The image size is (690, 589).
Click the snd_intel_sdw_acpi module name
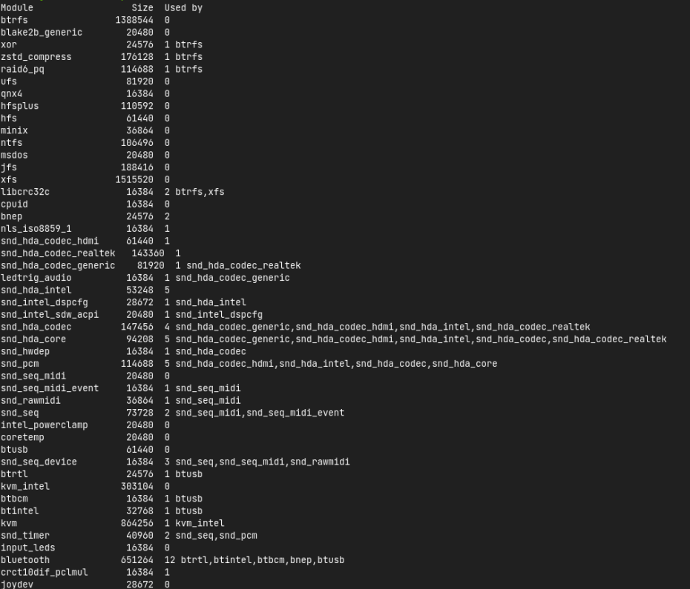point(50,314)
